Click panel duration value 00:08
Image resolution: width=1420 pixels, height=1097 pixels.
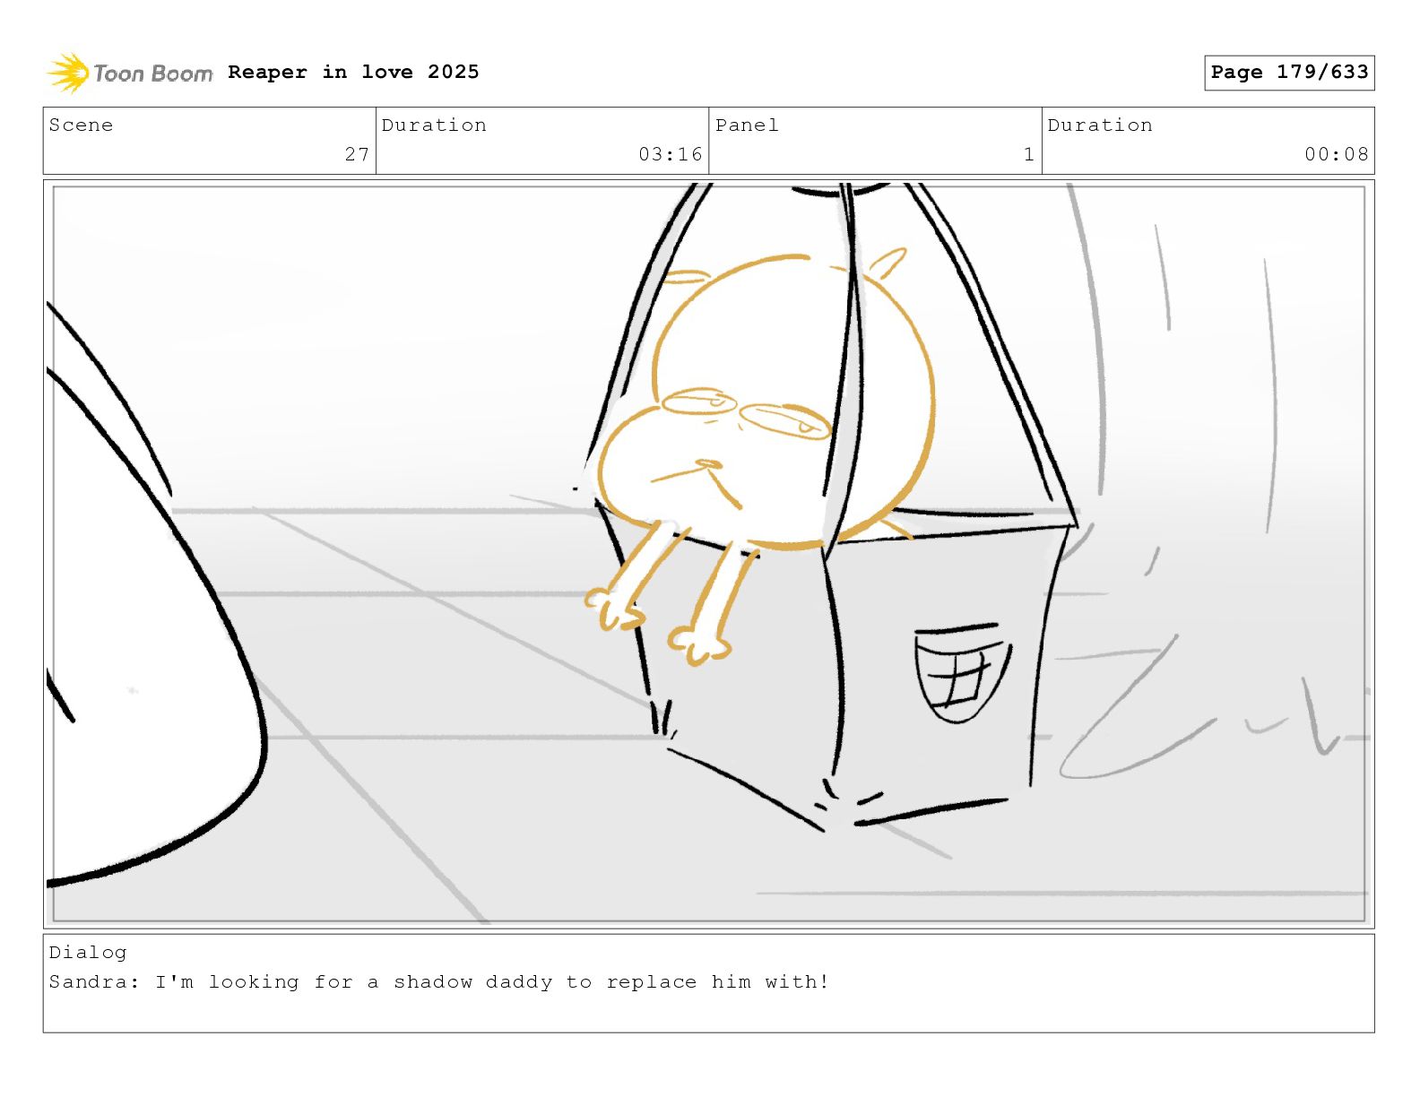click(1337, 154)
